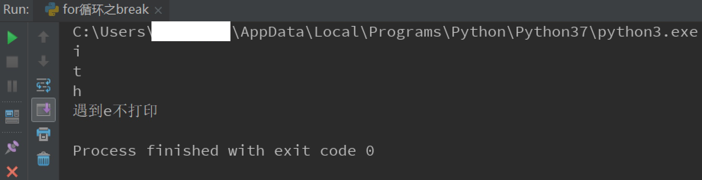The image size is (702, 180).
Task: Stop the running process
Action: [12, 62]
